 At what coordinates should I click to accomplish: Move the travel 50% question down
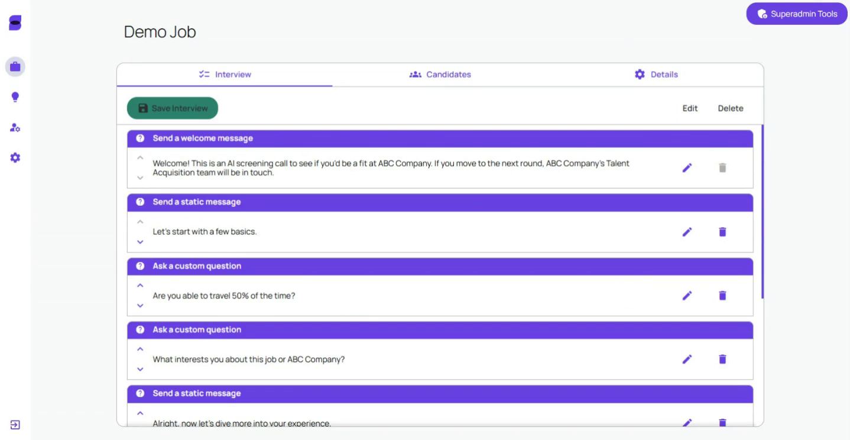click(140, 305)
